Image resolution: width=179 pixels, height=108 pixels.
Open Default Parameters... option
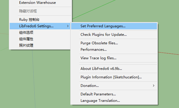(114, 94)
